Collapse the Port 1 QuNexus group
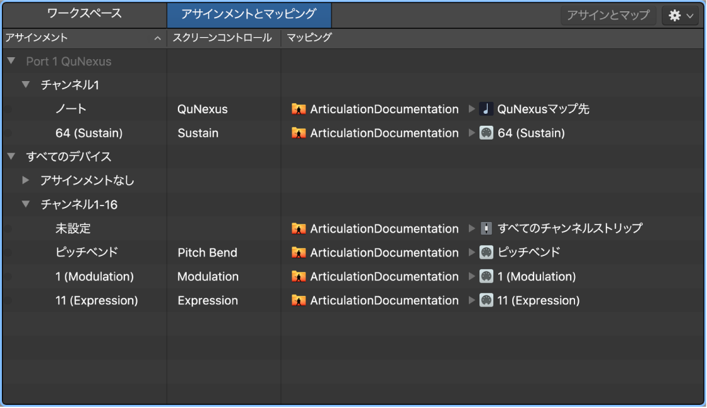This screenshot has height=408, width=707. [10, 61]
